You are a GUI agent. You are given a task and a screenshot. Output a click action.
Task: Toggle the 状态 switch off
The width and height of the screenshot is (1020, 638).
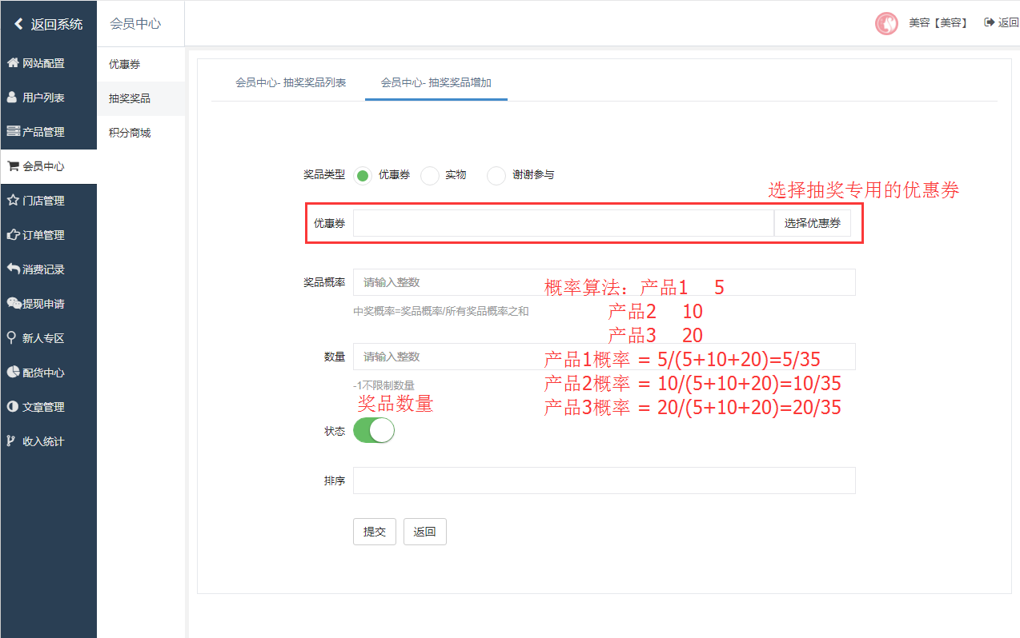tap(374, 430)
